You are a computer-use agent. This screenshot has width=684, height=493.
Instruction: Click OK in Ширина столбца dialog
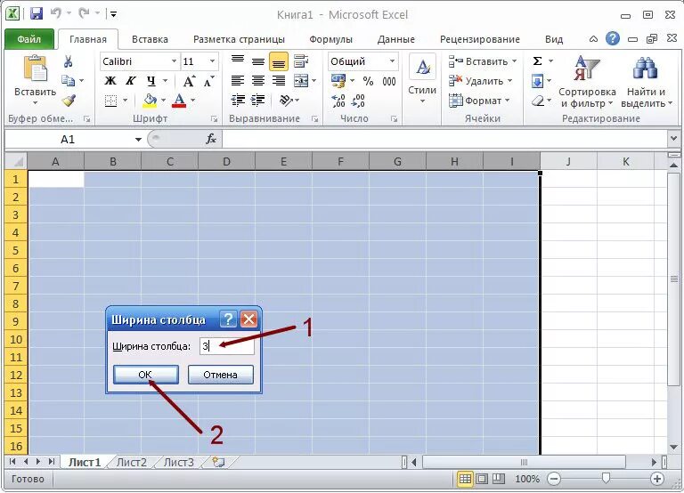coord(146,375)
